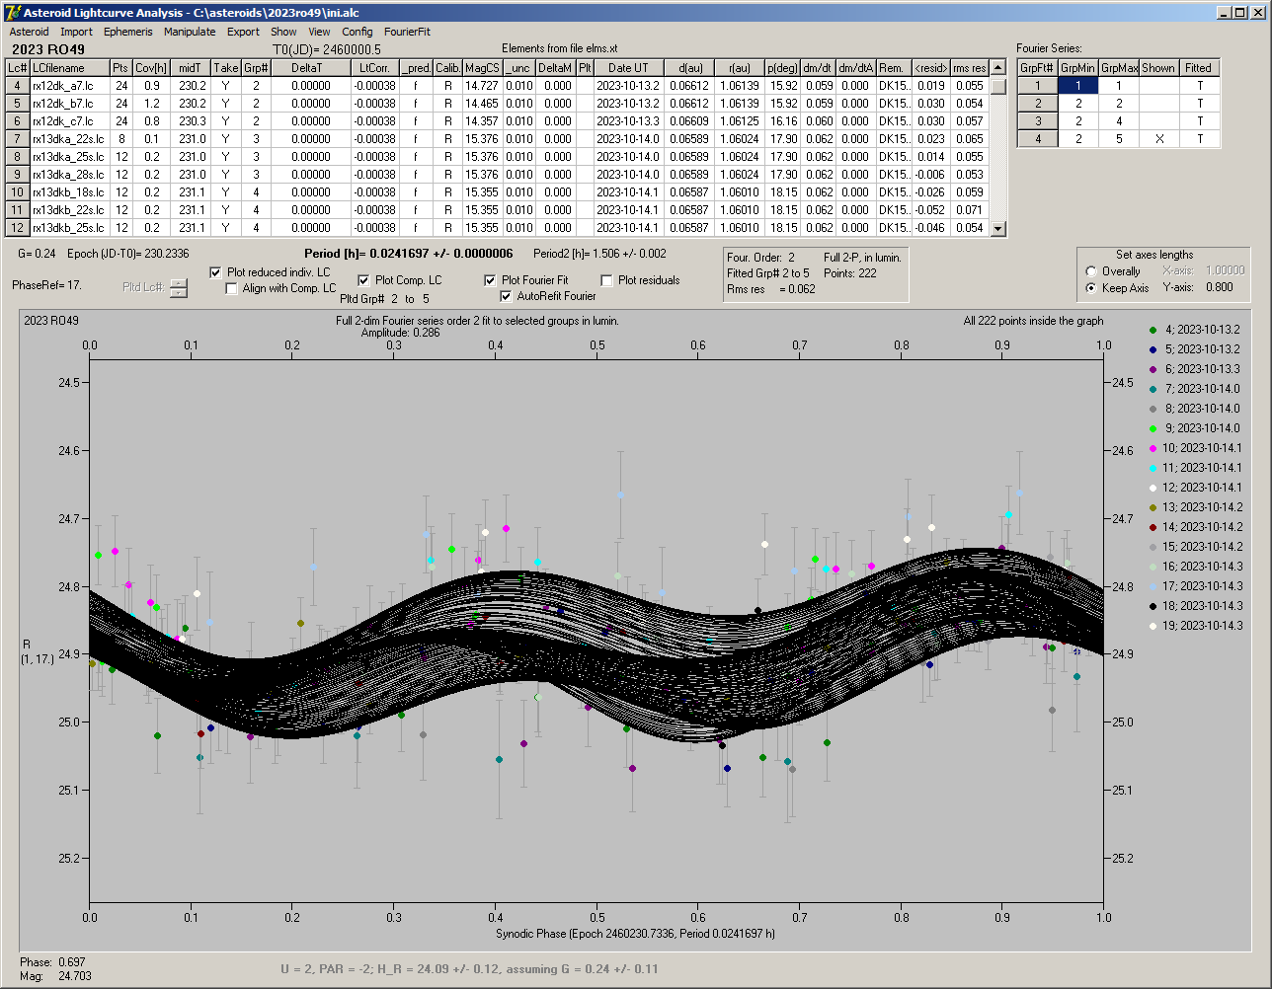
Task: Click the LCfilename column header
Action: 69,68
